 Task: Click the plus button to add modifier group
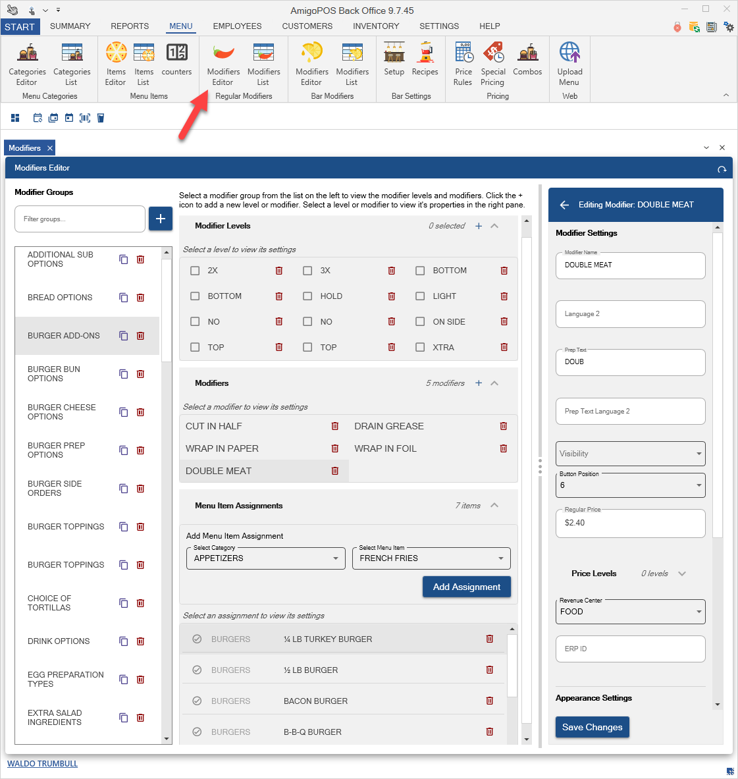click(x=160, y=219)
